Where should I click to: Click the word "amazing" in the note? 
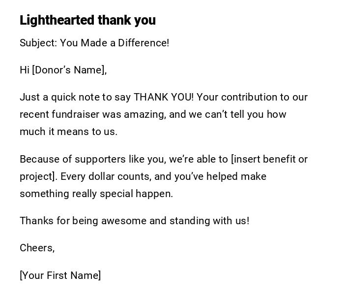tap(144, 114)
